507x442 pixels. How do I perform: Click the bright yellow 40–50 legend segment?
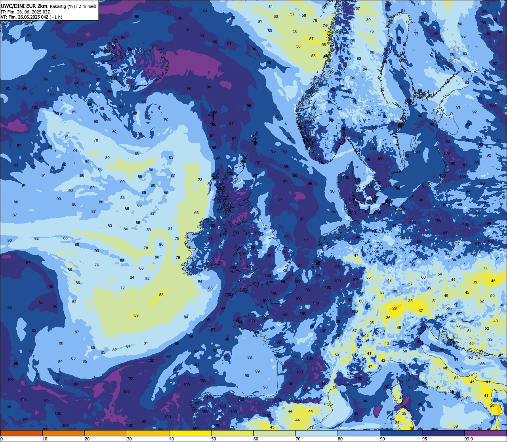pyautogui.click(x=190, y=433)
